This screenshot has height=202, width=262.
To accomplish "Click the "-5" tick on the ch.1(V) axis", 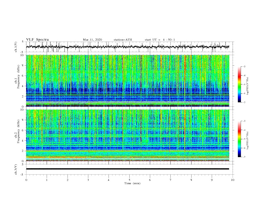I will (22, 52).
